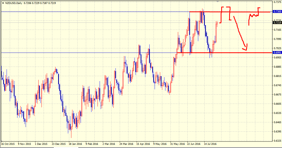Click the 0.6885 value on price scale
Image resolution: width=282 pixels, height=148 pixels.
coord(278,67)
